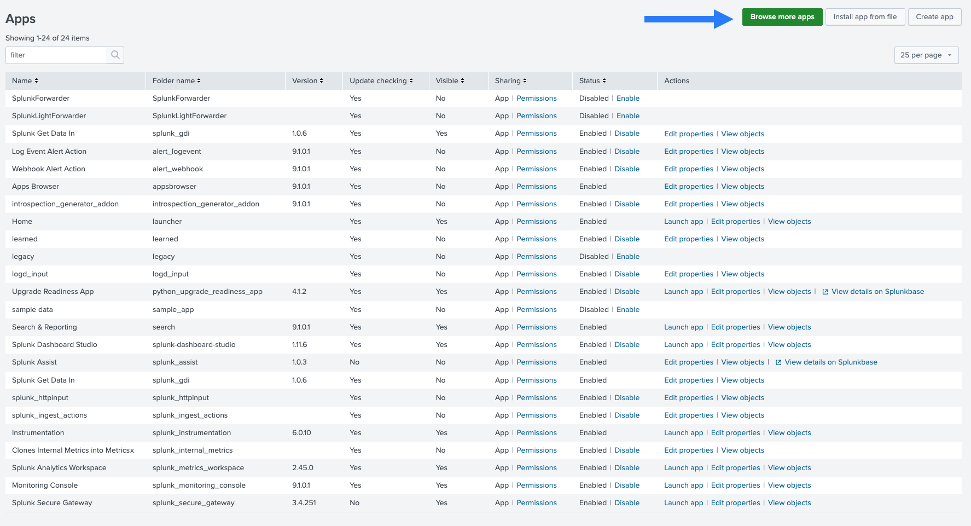Enable the sample data app
This screenshot has height=526, width=971.
(x=627, y=310)
